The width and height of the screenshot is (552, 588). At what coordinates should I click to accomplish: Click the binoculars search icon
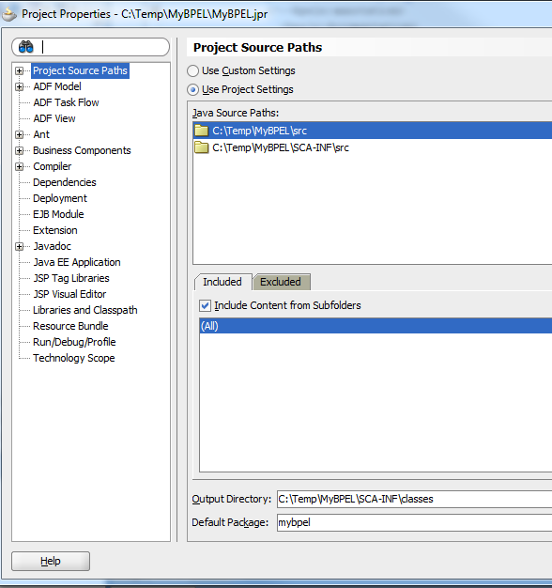[x=26, y=47]
